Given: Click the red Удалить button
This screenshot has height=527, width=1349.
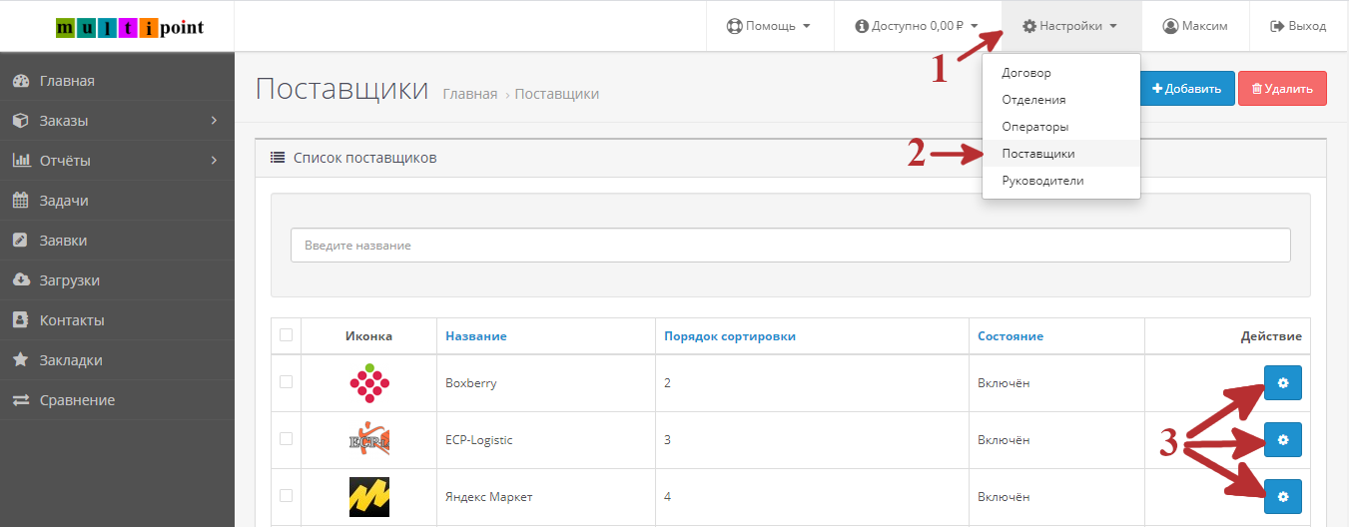Looking at the screenshot, I should point(1282,89).
